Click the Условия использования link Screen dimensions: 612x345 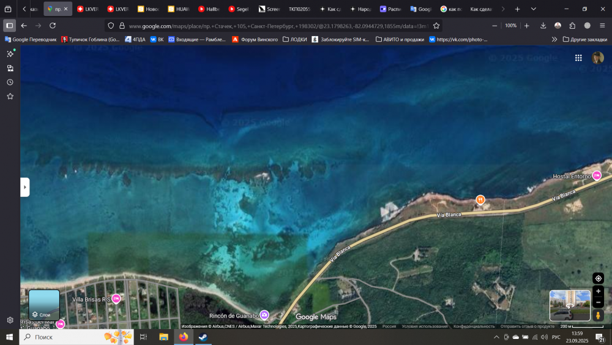pyautogui.click(x=425, y=327)
